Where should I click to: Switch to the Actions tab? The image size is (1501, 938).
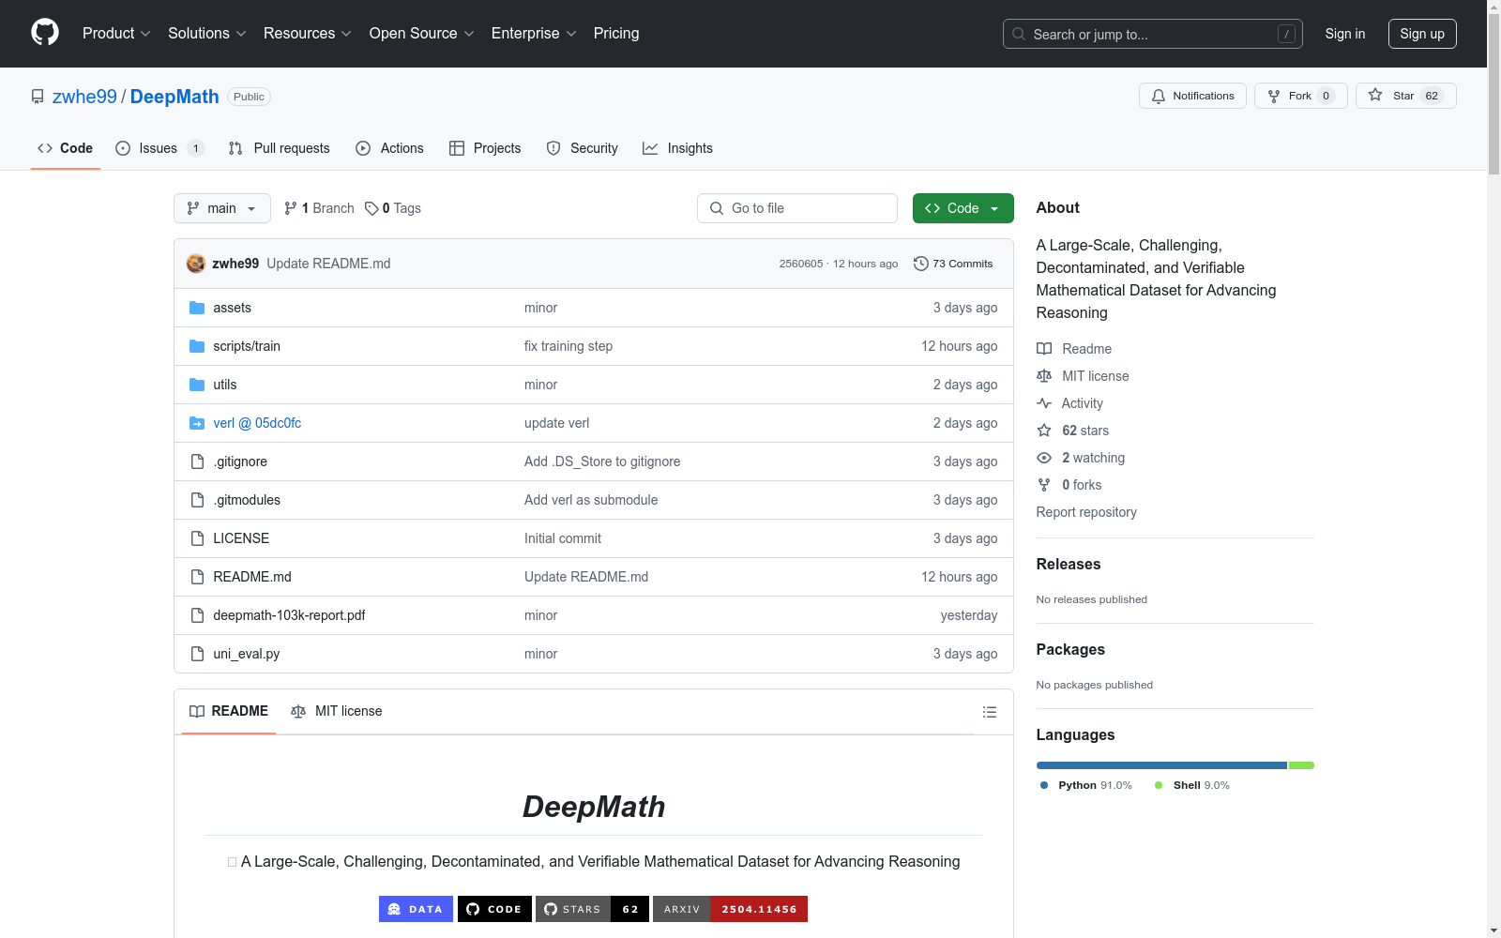389,148
